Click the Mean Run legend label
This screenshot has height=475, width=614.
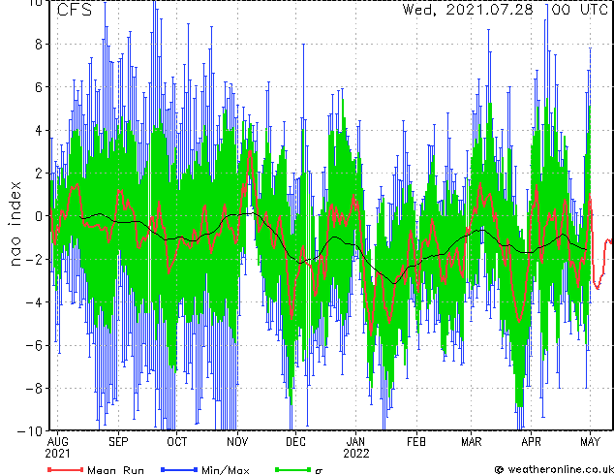[115, 470]
